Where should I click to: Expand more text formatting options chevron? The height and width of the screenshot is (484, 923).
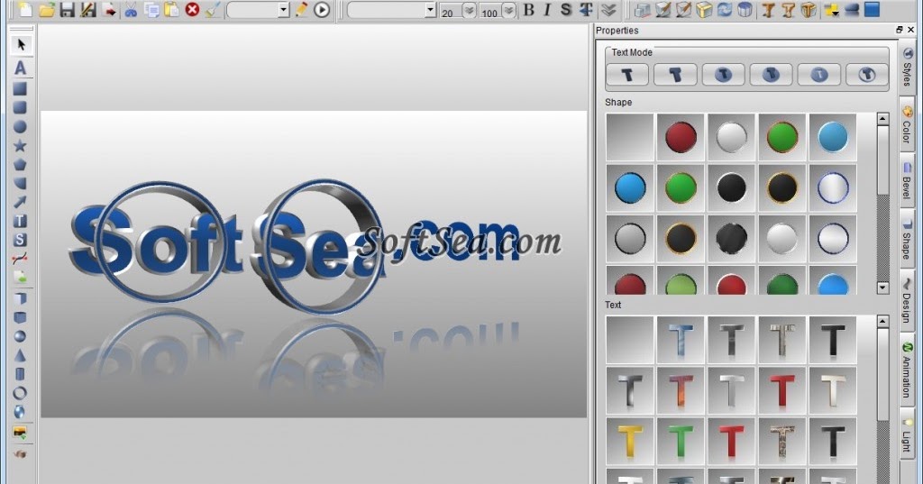coord(608,9)
